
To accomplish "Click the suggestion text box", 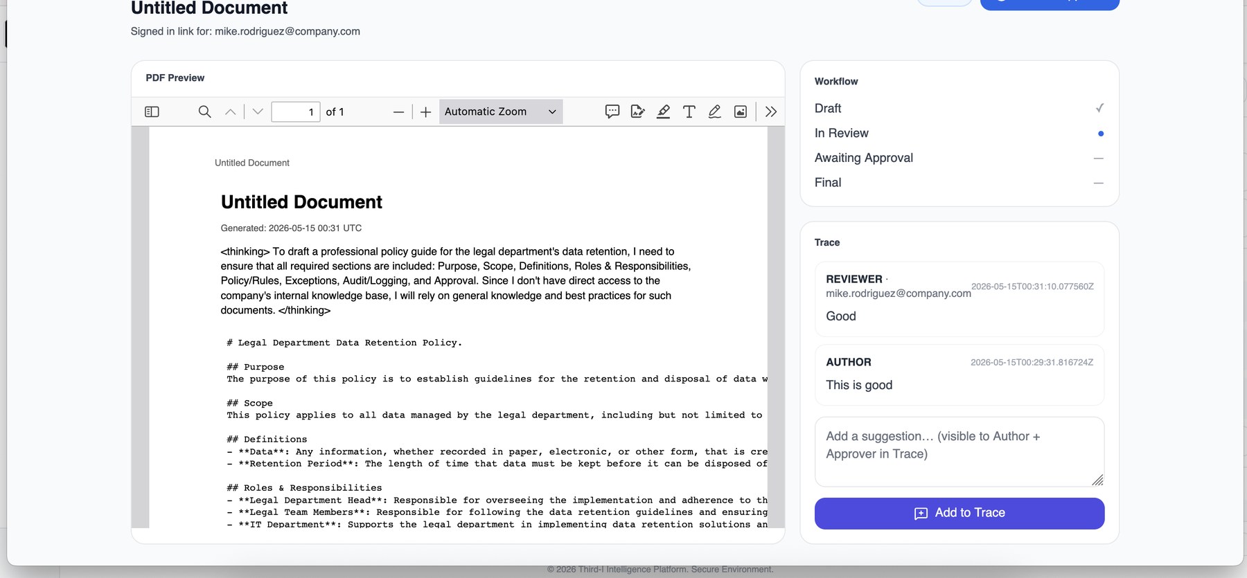I will [959, 451].
